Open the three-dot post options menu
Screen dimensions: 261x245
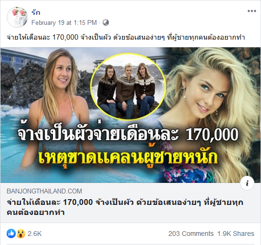pyautogui.click(x=251, y=11)
